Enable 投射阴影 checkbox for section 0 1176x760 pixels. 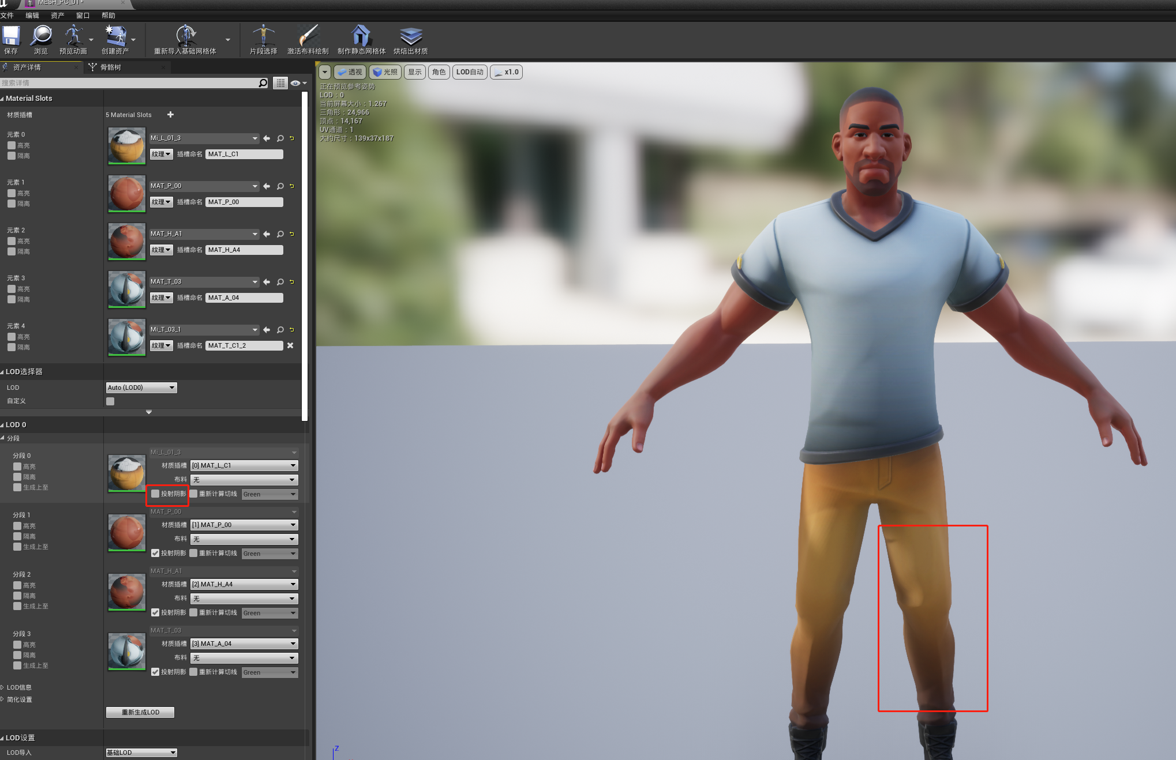(155, 494)
